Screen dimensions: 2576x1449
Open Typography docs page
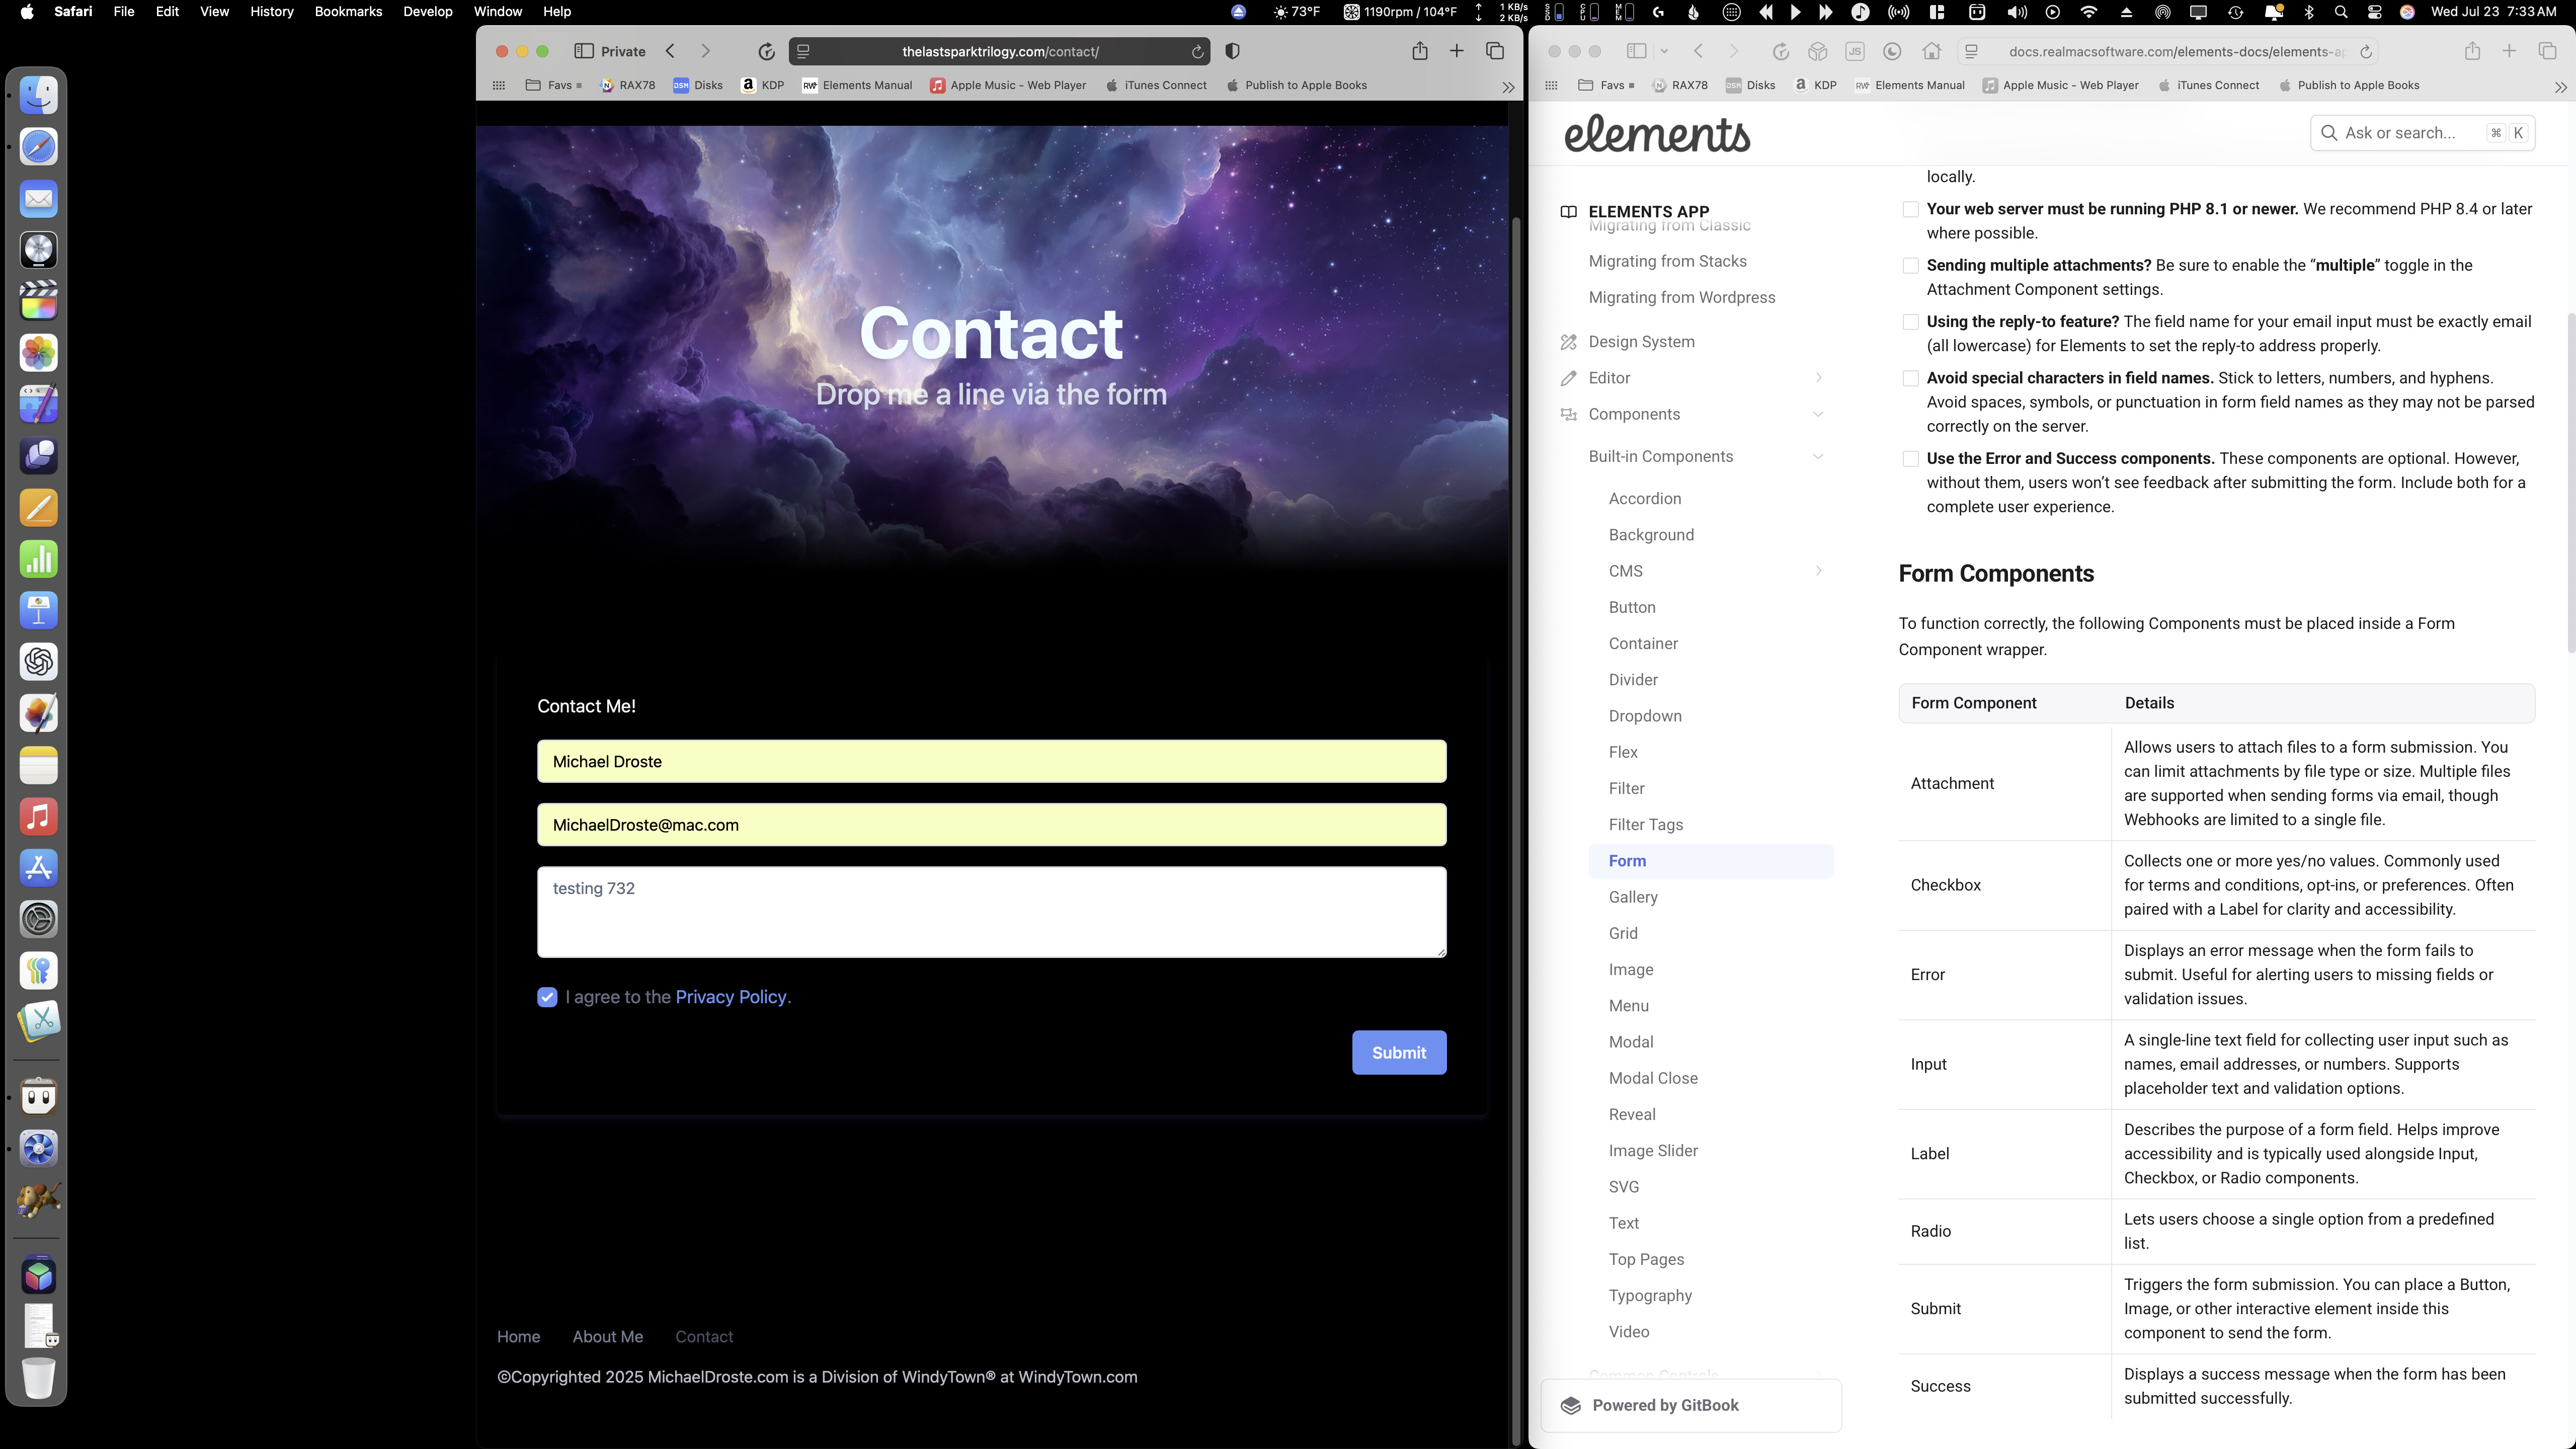pyautogui.click(x=1649, y=1296)
